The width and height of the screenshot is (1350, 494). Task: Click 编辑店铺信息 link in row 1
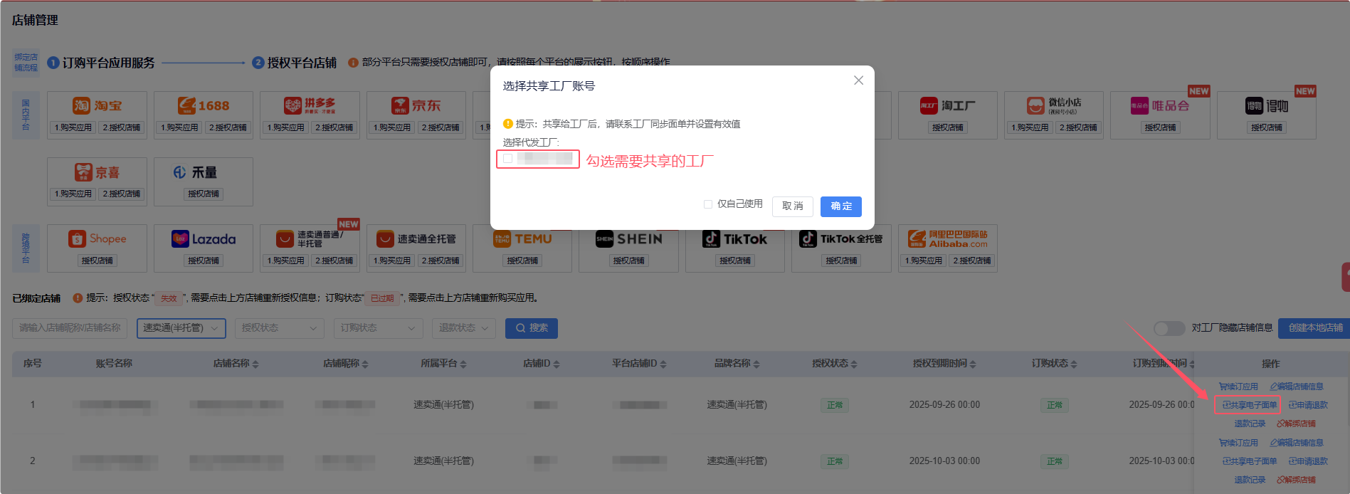click(1297, 387)
